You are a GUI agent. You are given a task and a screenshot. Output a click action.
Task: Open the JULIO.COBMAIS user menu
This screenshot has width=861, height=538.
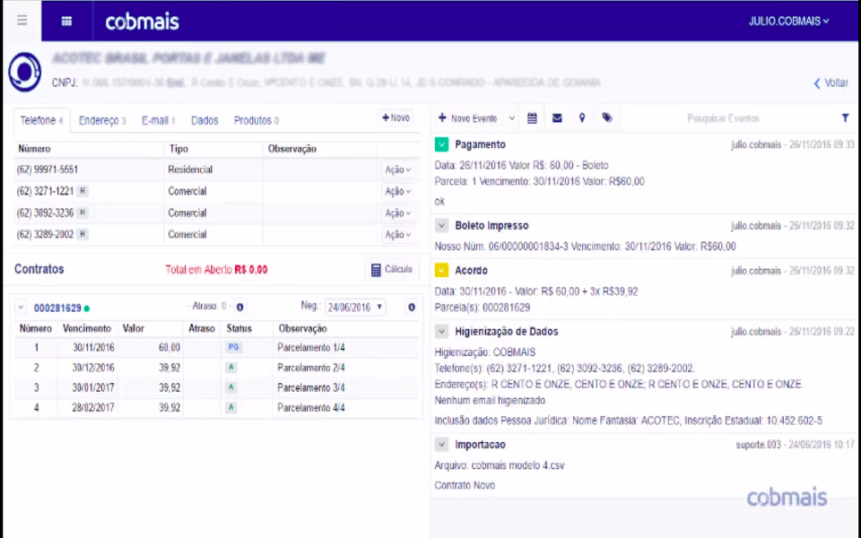point(788,22)
